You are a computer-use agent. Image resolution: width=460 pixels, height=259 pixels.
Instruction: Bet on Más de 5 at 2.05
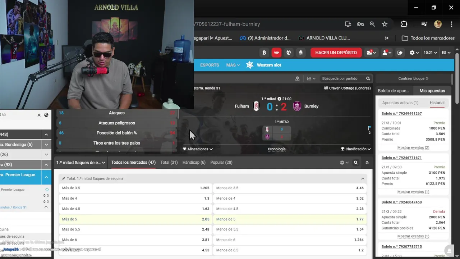click(x=135, y=219)
